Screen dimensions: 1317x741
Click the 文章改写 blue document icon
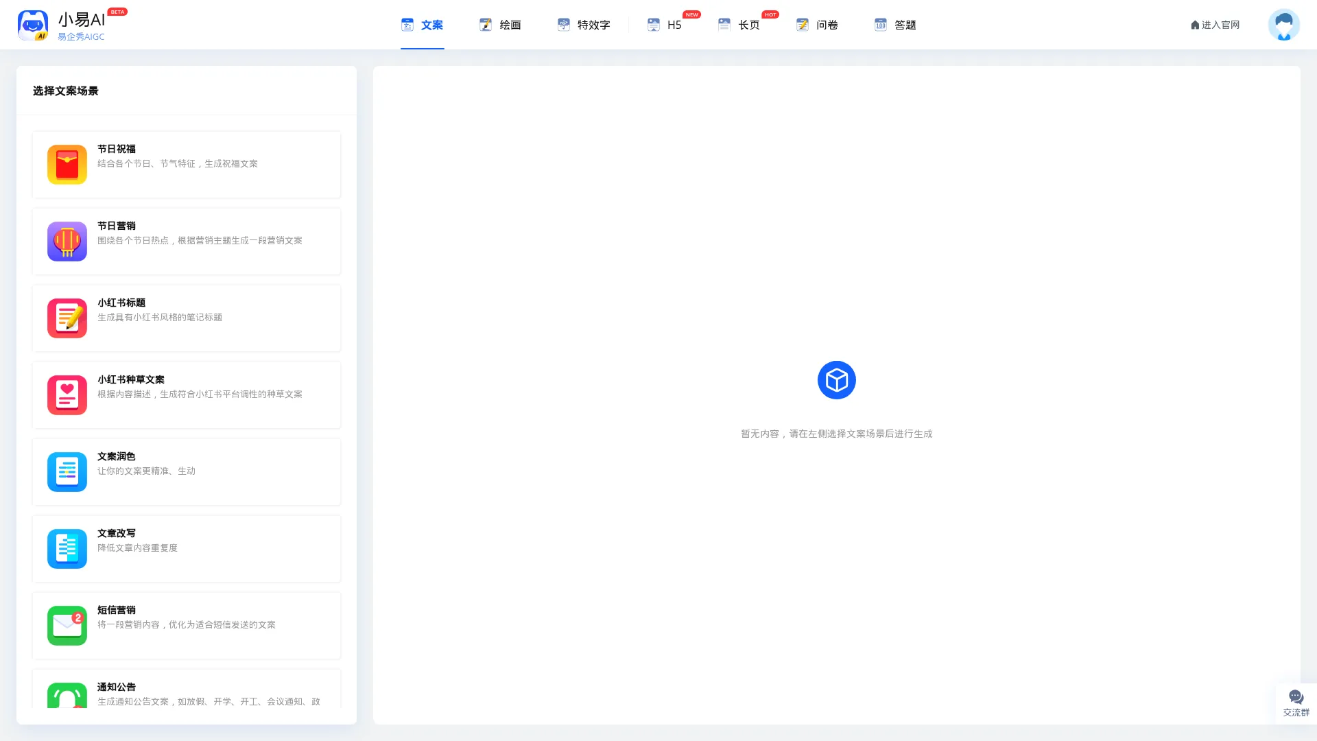click(67, 549)
